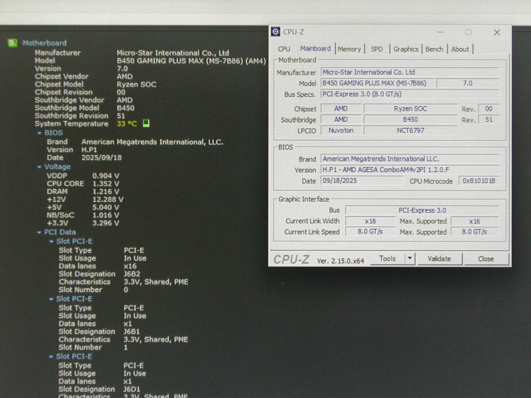The height and width of the screenshot is (398, 531).
Task: Collapse the Voltage tree section
Action: (x=39, y=167)
